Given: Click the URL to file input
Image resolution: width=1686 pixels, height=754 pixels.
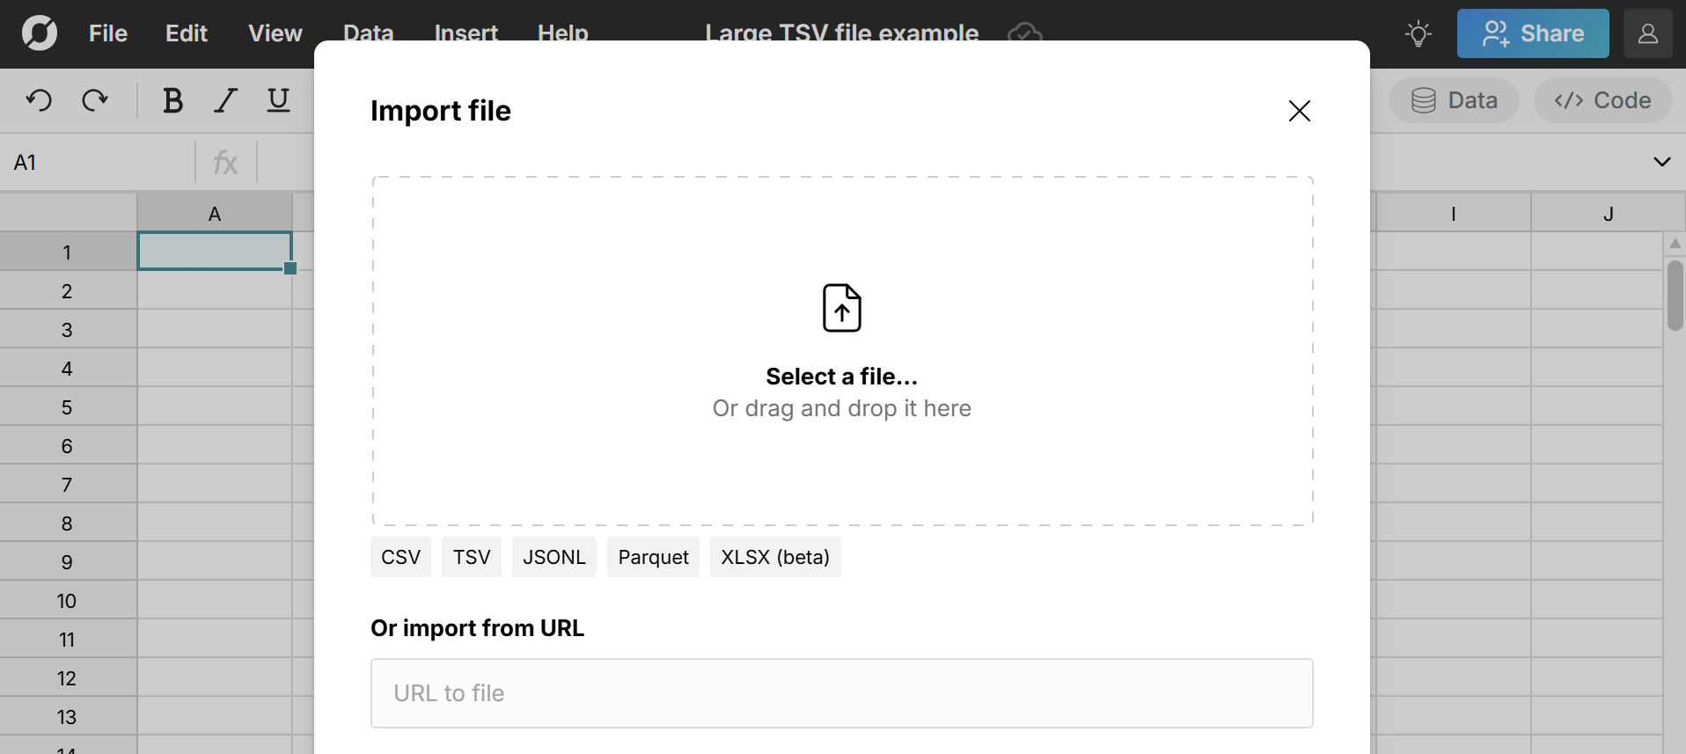Looking at the screenshot, I should [842, 693].
